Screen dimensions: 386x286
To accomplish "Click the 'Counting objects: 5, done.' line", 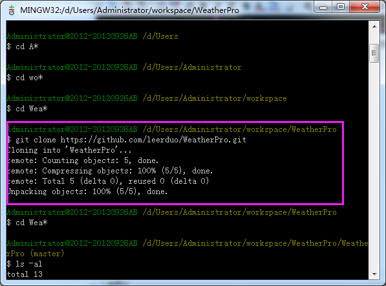I will pos(83,160).
